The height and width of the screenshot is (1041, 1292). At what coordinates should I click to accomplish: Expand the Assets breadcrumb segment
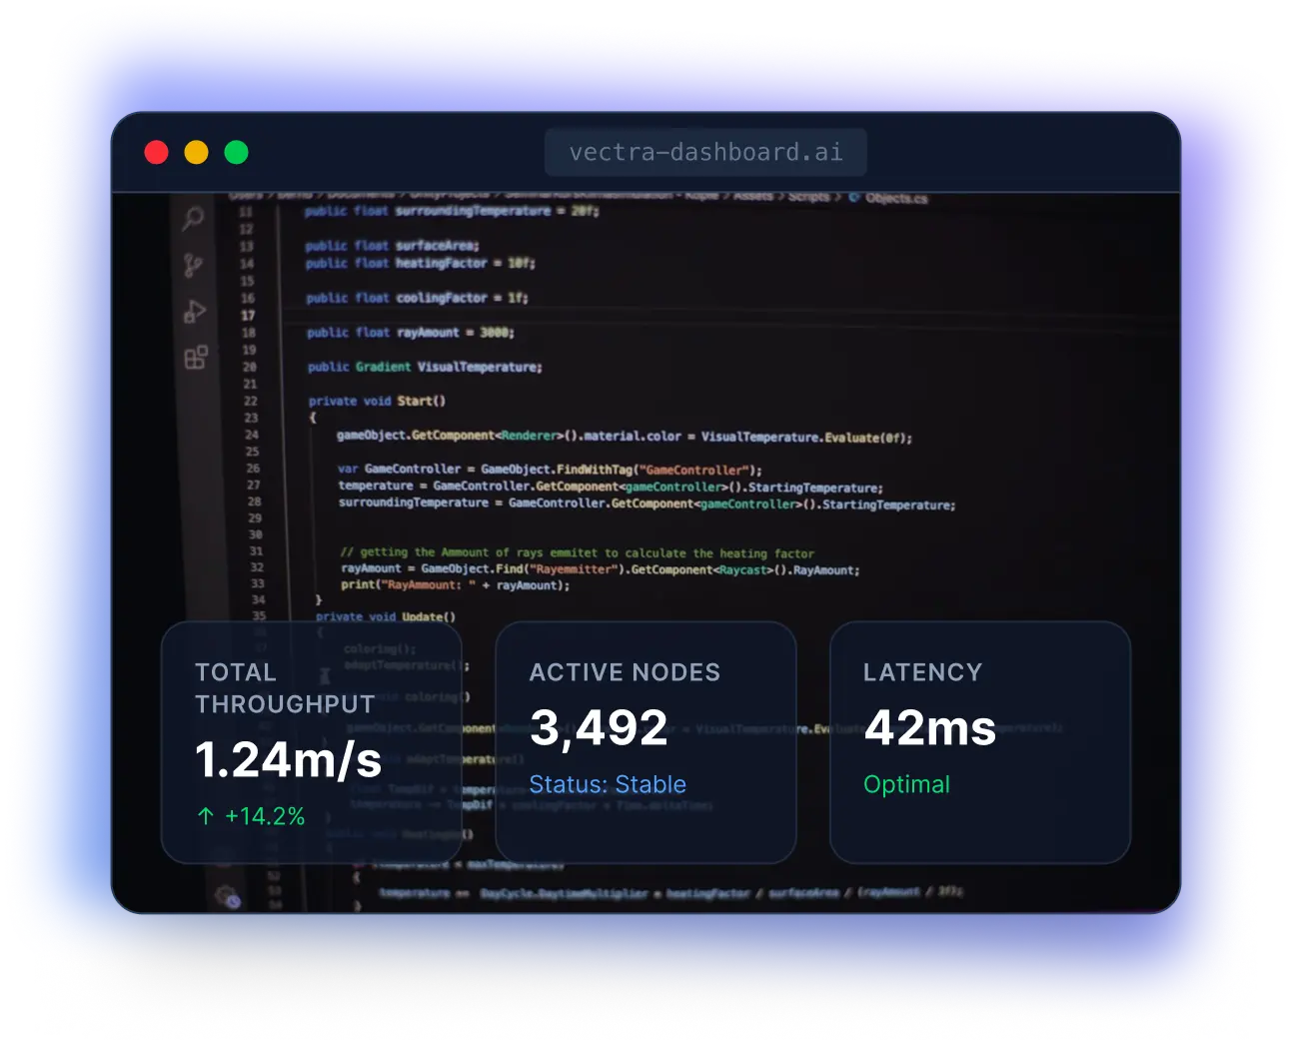click(x=753, y=196)
